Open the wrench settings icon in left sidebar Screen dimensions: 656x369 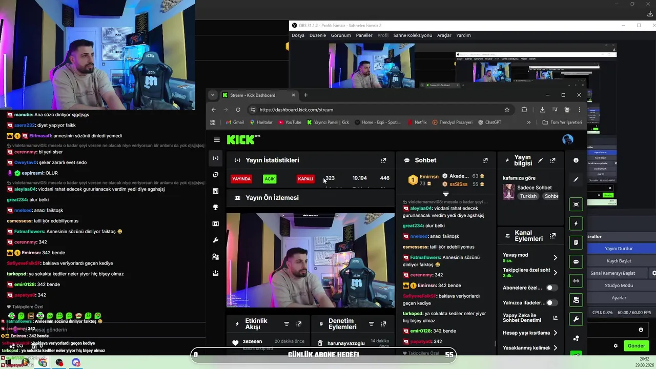tap(216, 240)
